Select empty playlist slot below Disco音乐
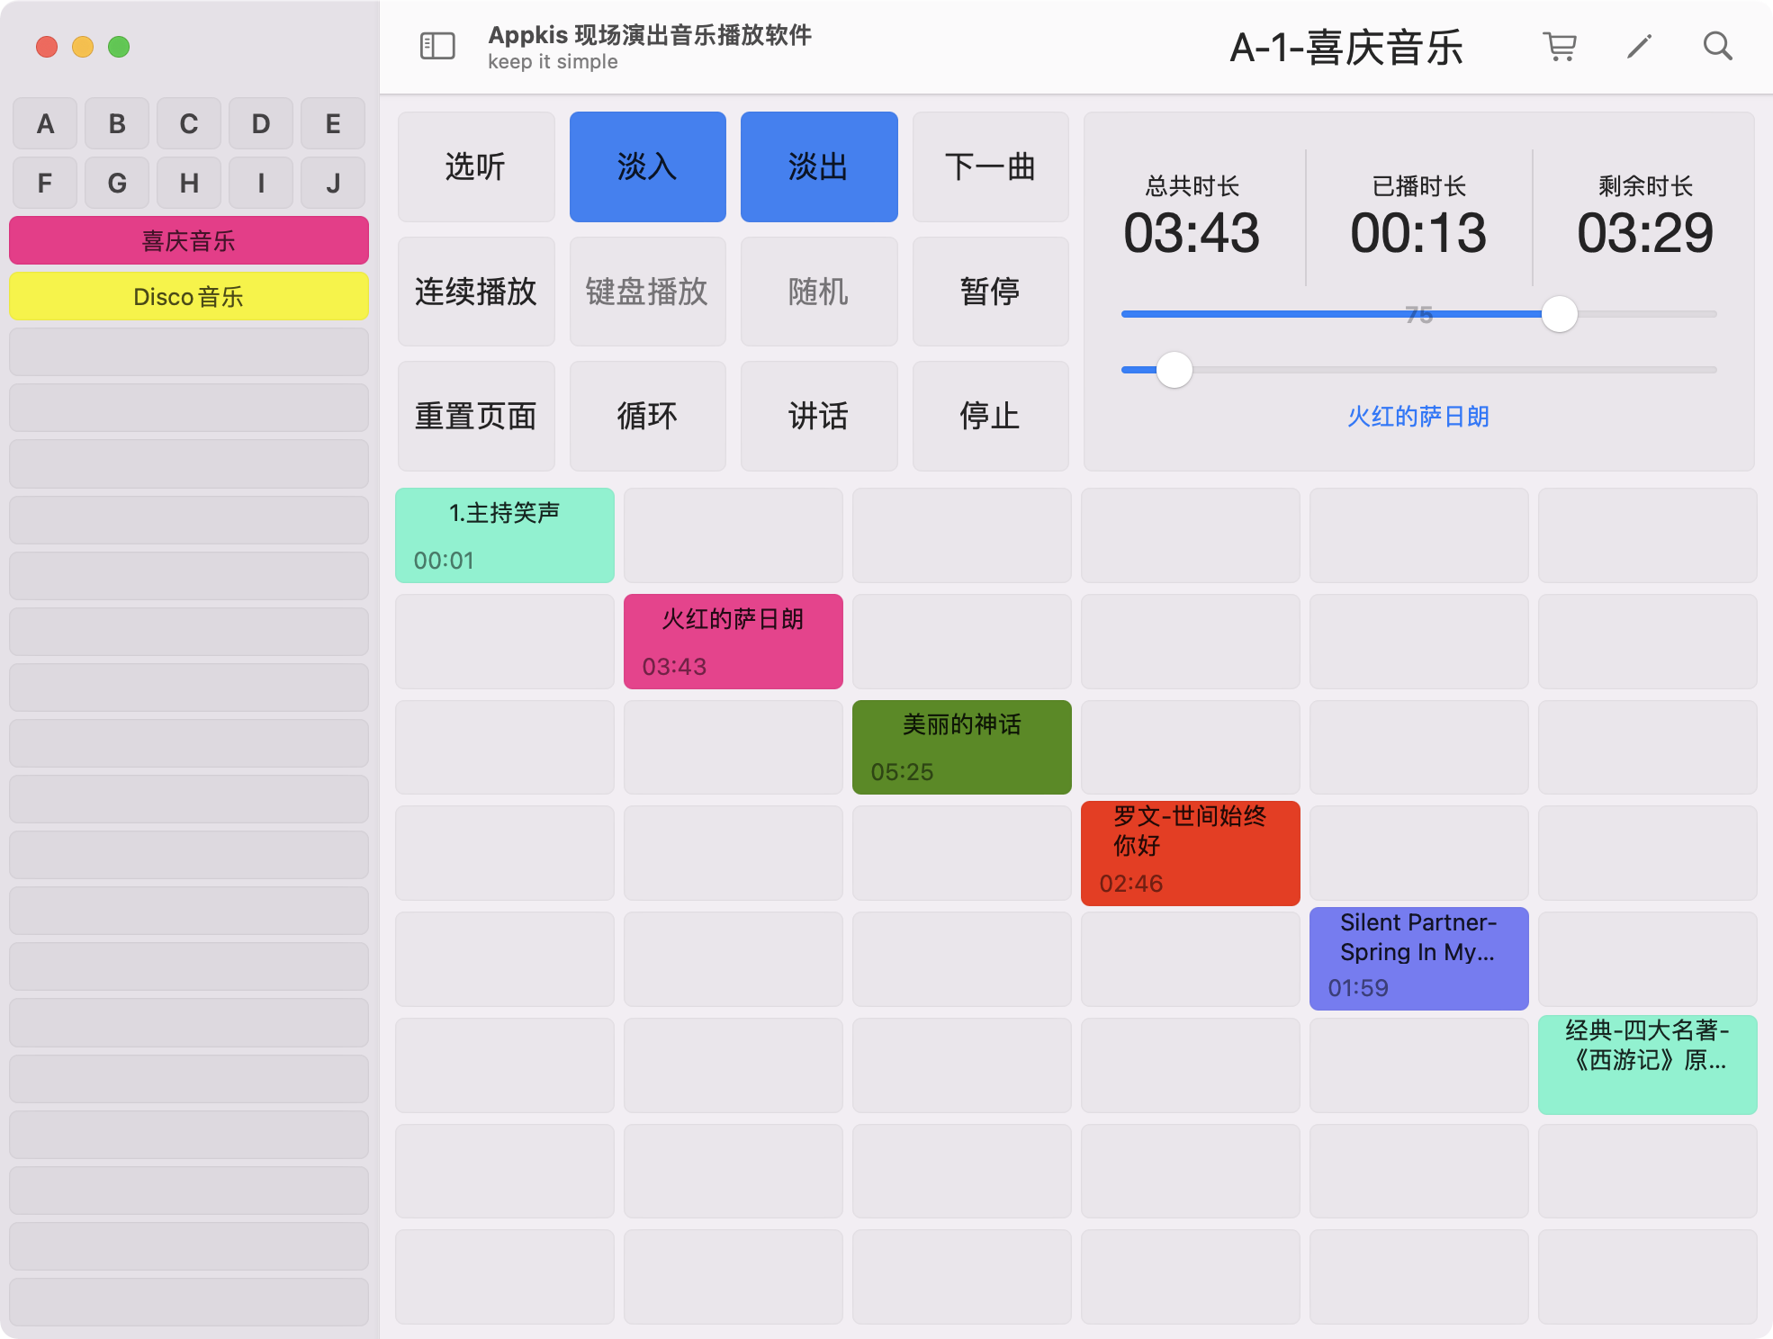The width and height of the screenshot is (1773, 1339). (x=189, y=352)
